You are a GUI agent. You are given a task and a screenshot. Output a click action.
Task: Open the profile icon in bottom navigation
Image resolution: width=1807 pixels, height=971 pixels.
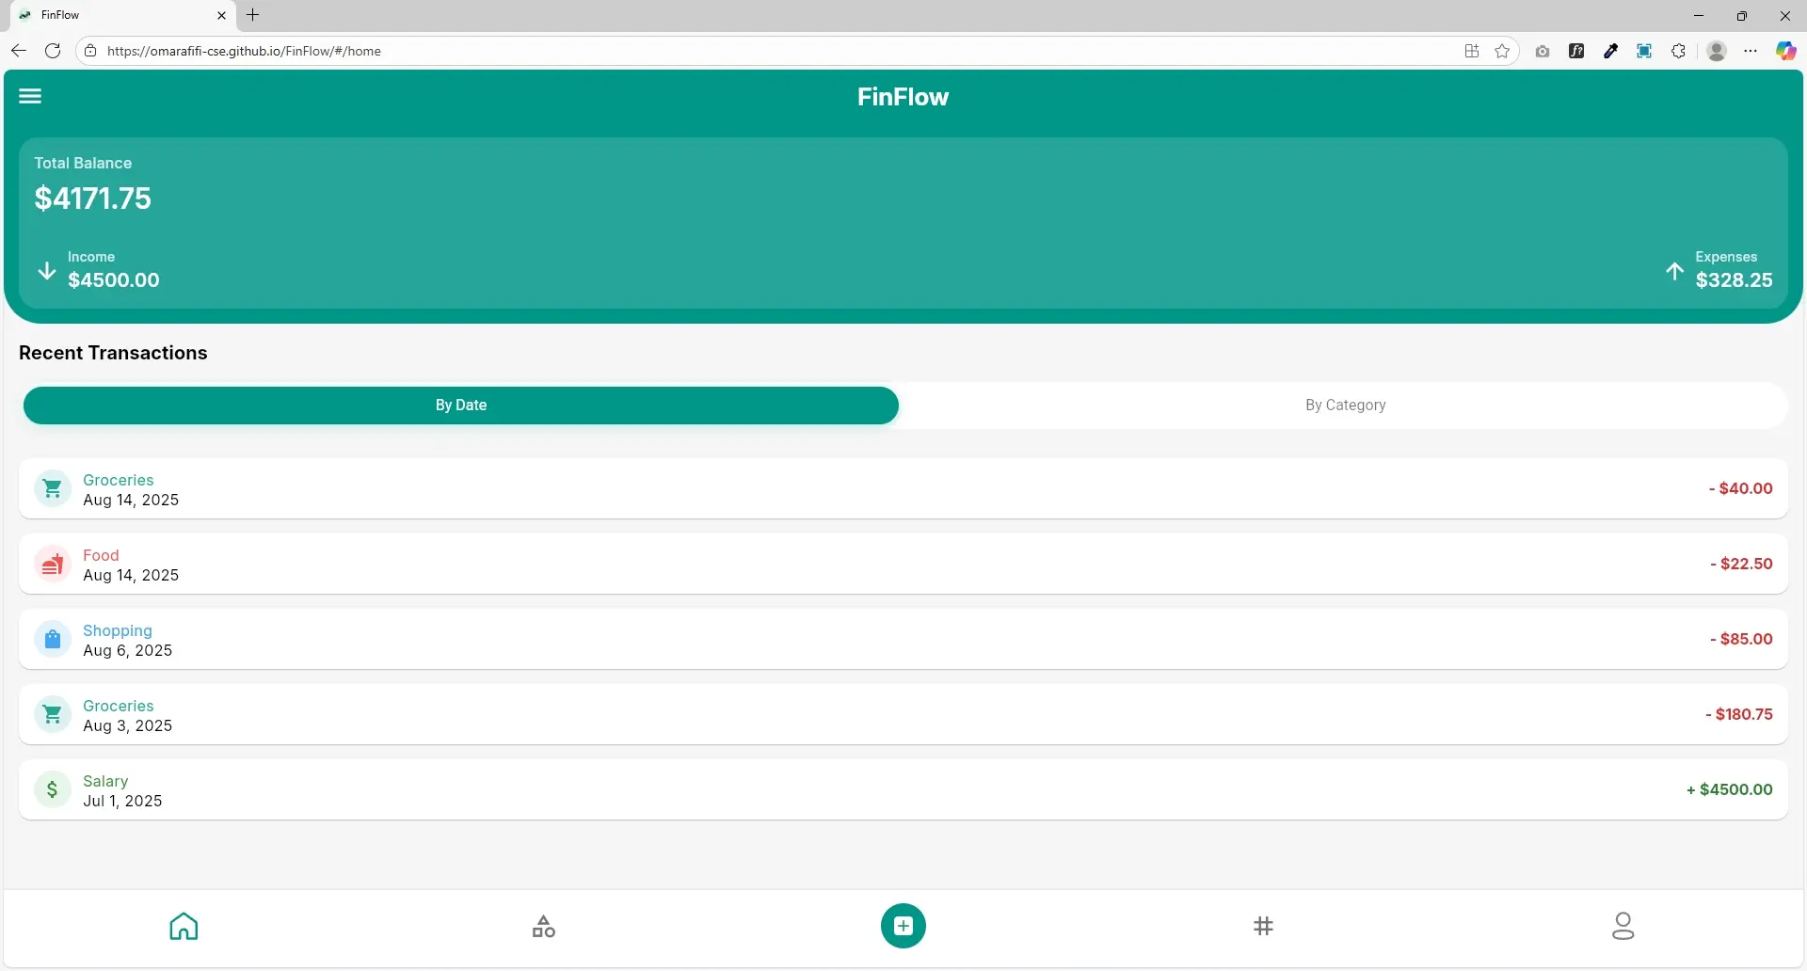[1623, 926]
